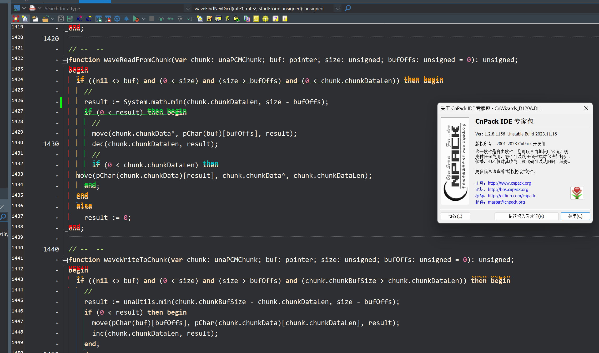Toggle breakpoint at gutter line 1433

click(57, 176)
